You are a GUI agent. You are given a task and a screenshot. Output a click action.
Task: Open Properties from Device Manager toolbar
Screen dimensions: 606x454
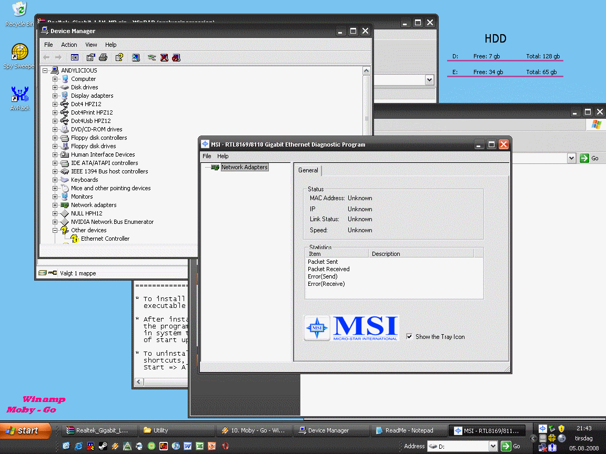tap(90, 57)
